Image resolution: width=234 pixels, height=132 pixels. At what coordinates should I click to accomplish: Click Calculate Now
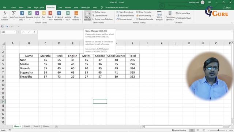coord(183,13)
